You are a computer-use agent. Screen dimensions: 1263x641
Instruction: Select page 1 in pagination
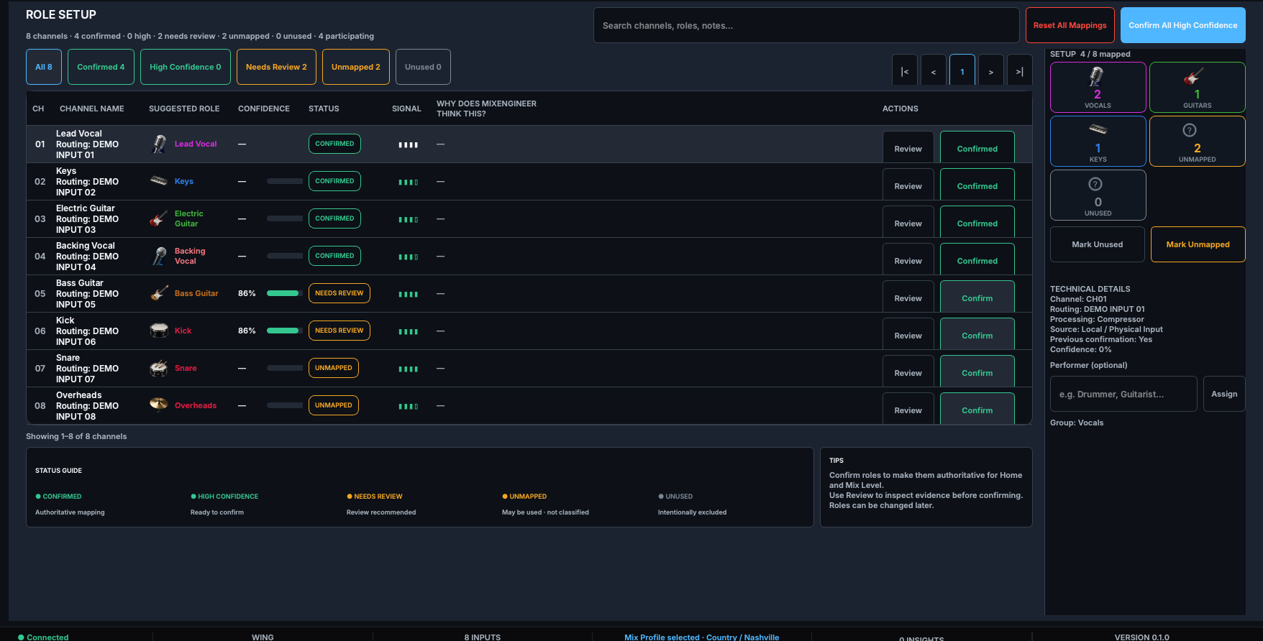962,70
